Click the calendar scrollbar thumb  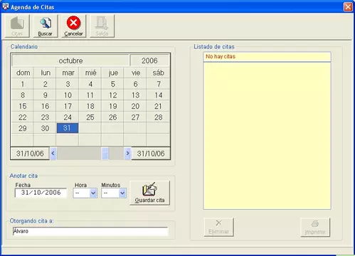pyautogui.click(x=105, y=154)
